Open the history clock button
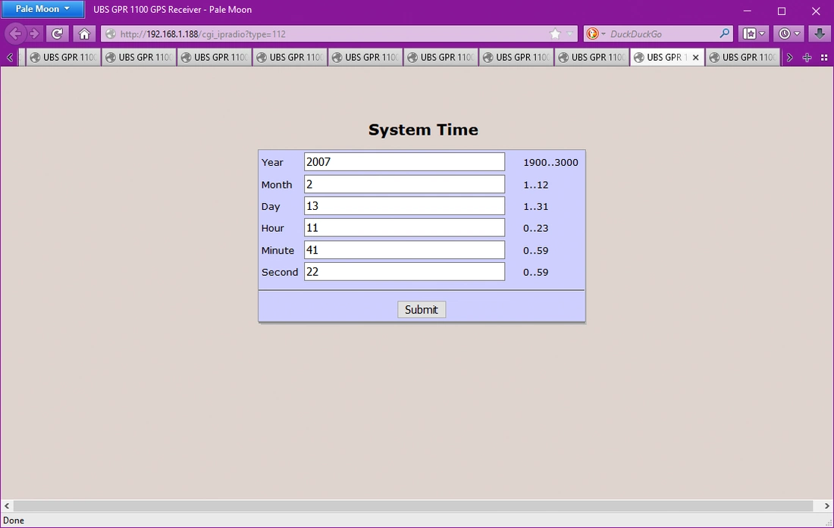This screenshot has width=834, height=528. pos(785,34)
